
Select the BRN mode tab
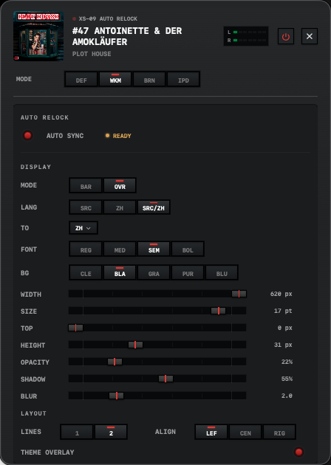click(x=149, y=79)
